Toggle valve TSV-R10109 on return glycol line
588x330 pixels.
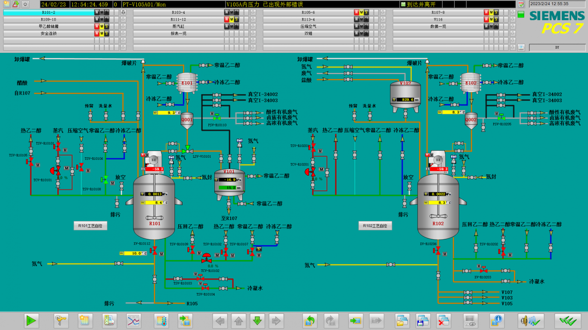192,250
